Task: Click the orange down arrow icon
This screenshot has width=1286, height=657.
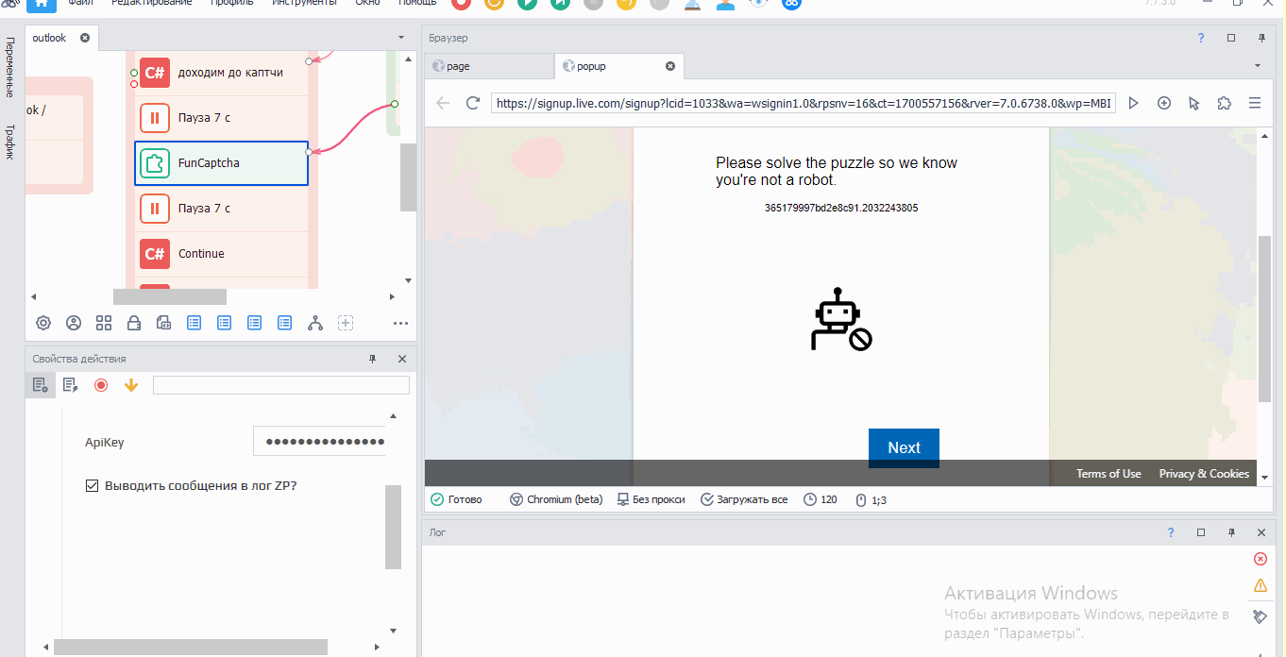Action: [131, 385]
